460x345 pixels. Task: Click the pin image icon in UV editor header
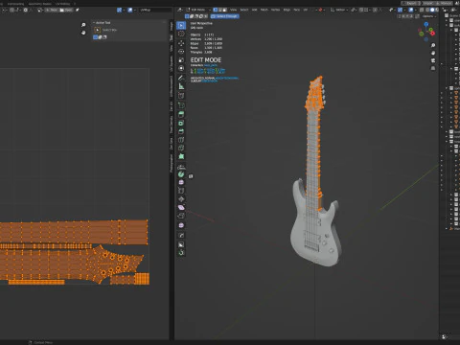coord(78,10)
